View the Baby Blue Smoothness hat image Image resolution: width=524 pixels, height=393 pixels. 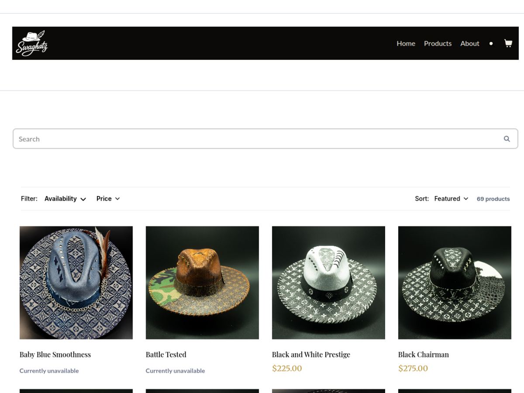tap(76, 283)
